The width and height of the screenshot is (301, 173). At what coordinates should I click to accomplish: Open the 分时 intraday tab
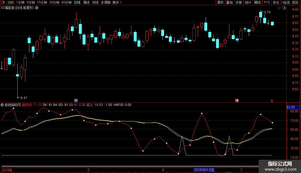[x=11, y=3]
